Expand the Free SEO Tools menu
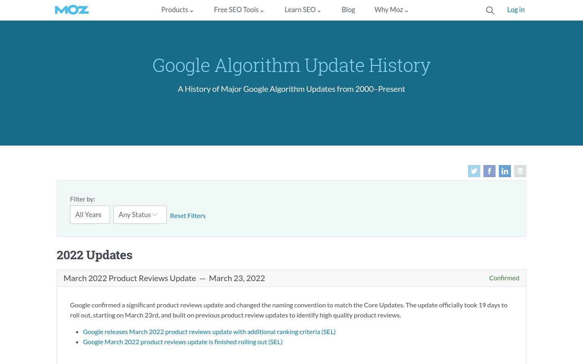Viewport: 583px width, 364px height. (x=238, y=10)
